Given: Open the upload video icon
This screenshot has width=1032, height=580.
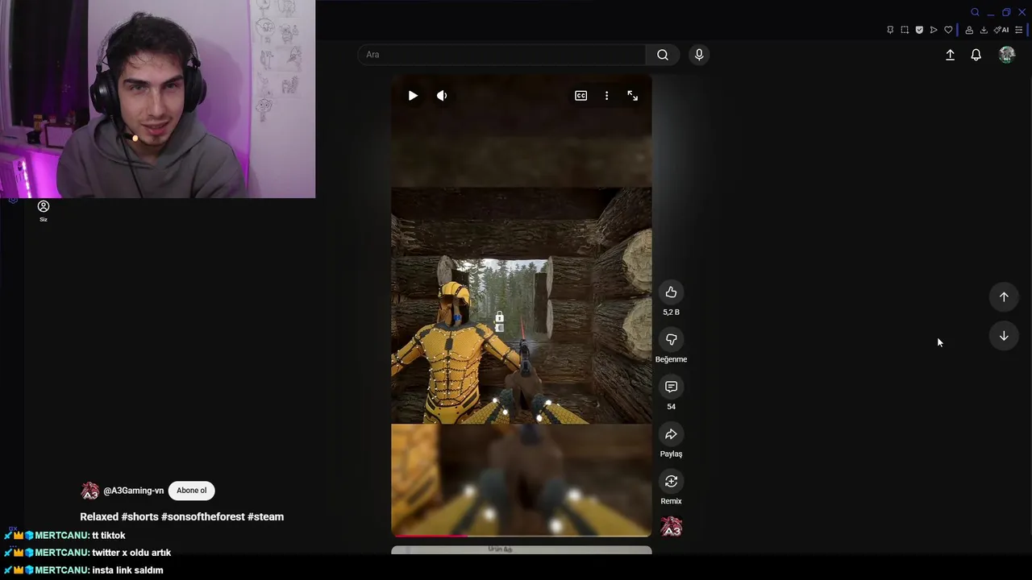Looking at the screenshot, I should [950, 55].
